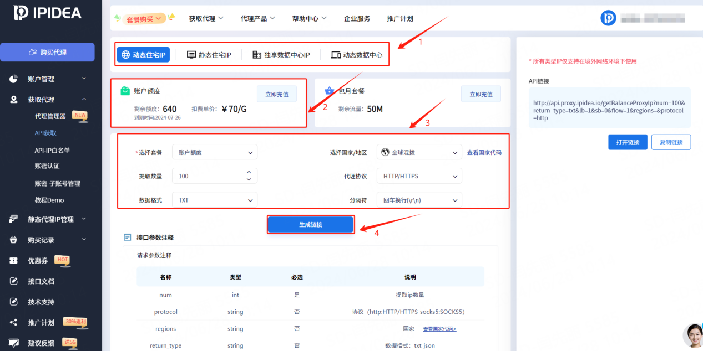Increase 提取数量 with up arrow
The height and width of the screenshot is (351, 703).
(x=249, y=172)
